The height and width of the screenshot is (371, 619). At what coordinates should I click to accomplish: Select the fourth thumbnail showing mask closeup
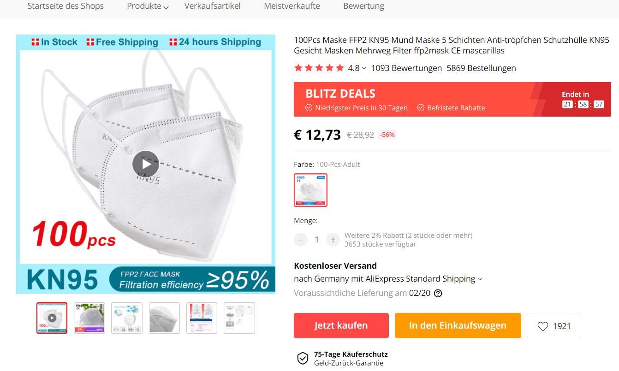pyautogui.click(x=164, y=318)
